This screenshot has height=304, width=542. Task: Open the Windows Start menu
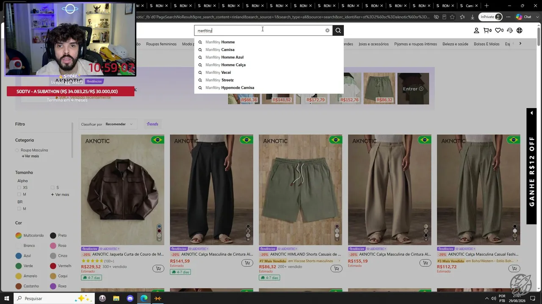(6, 298)
